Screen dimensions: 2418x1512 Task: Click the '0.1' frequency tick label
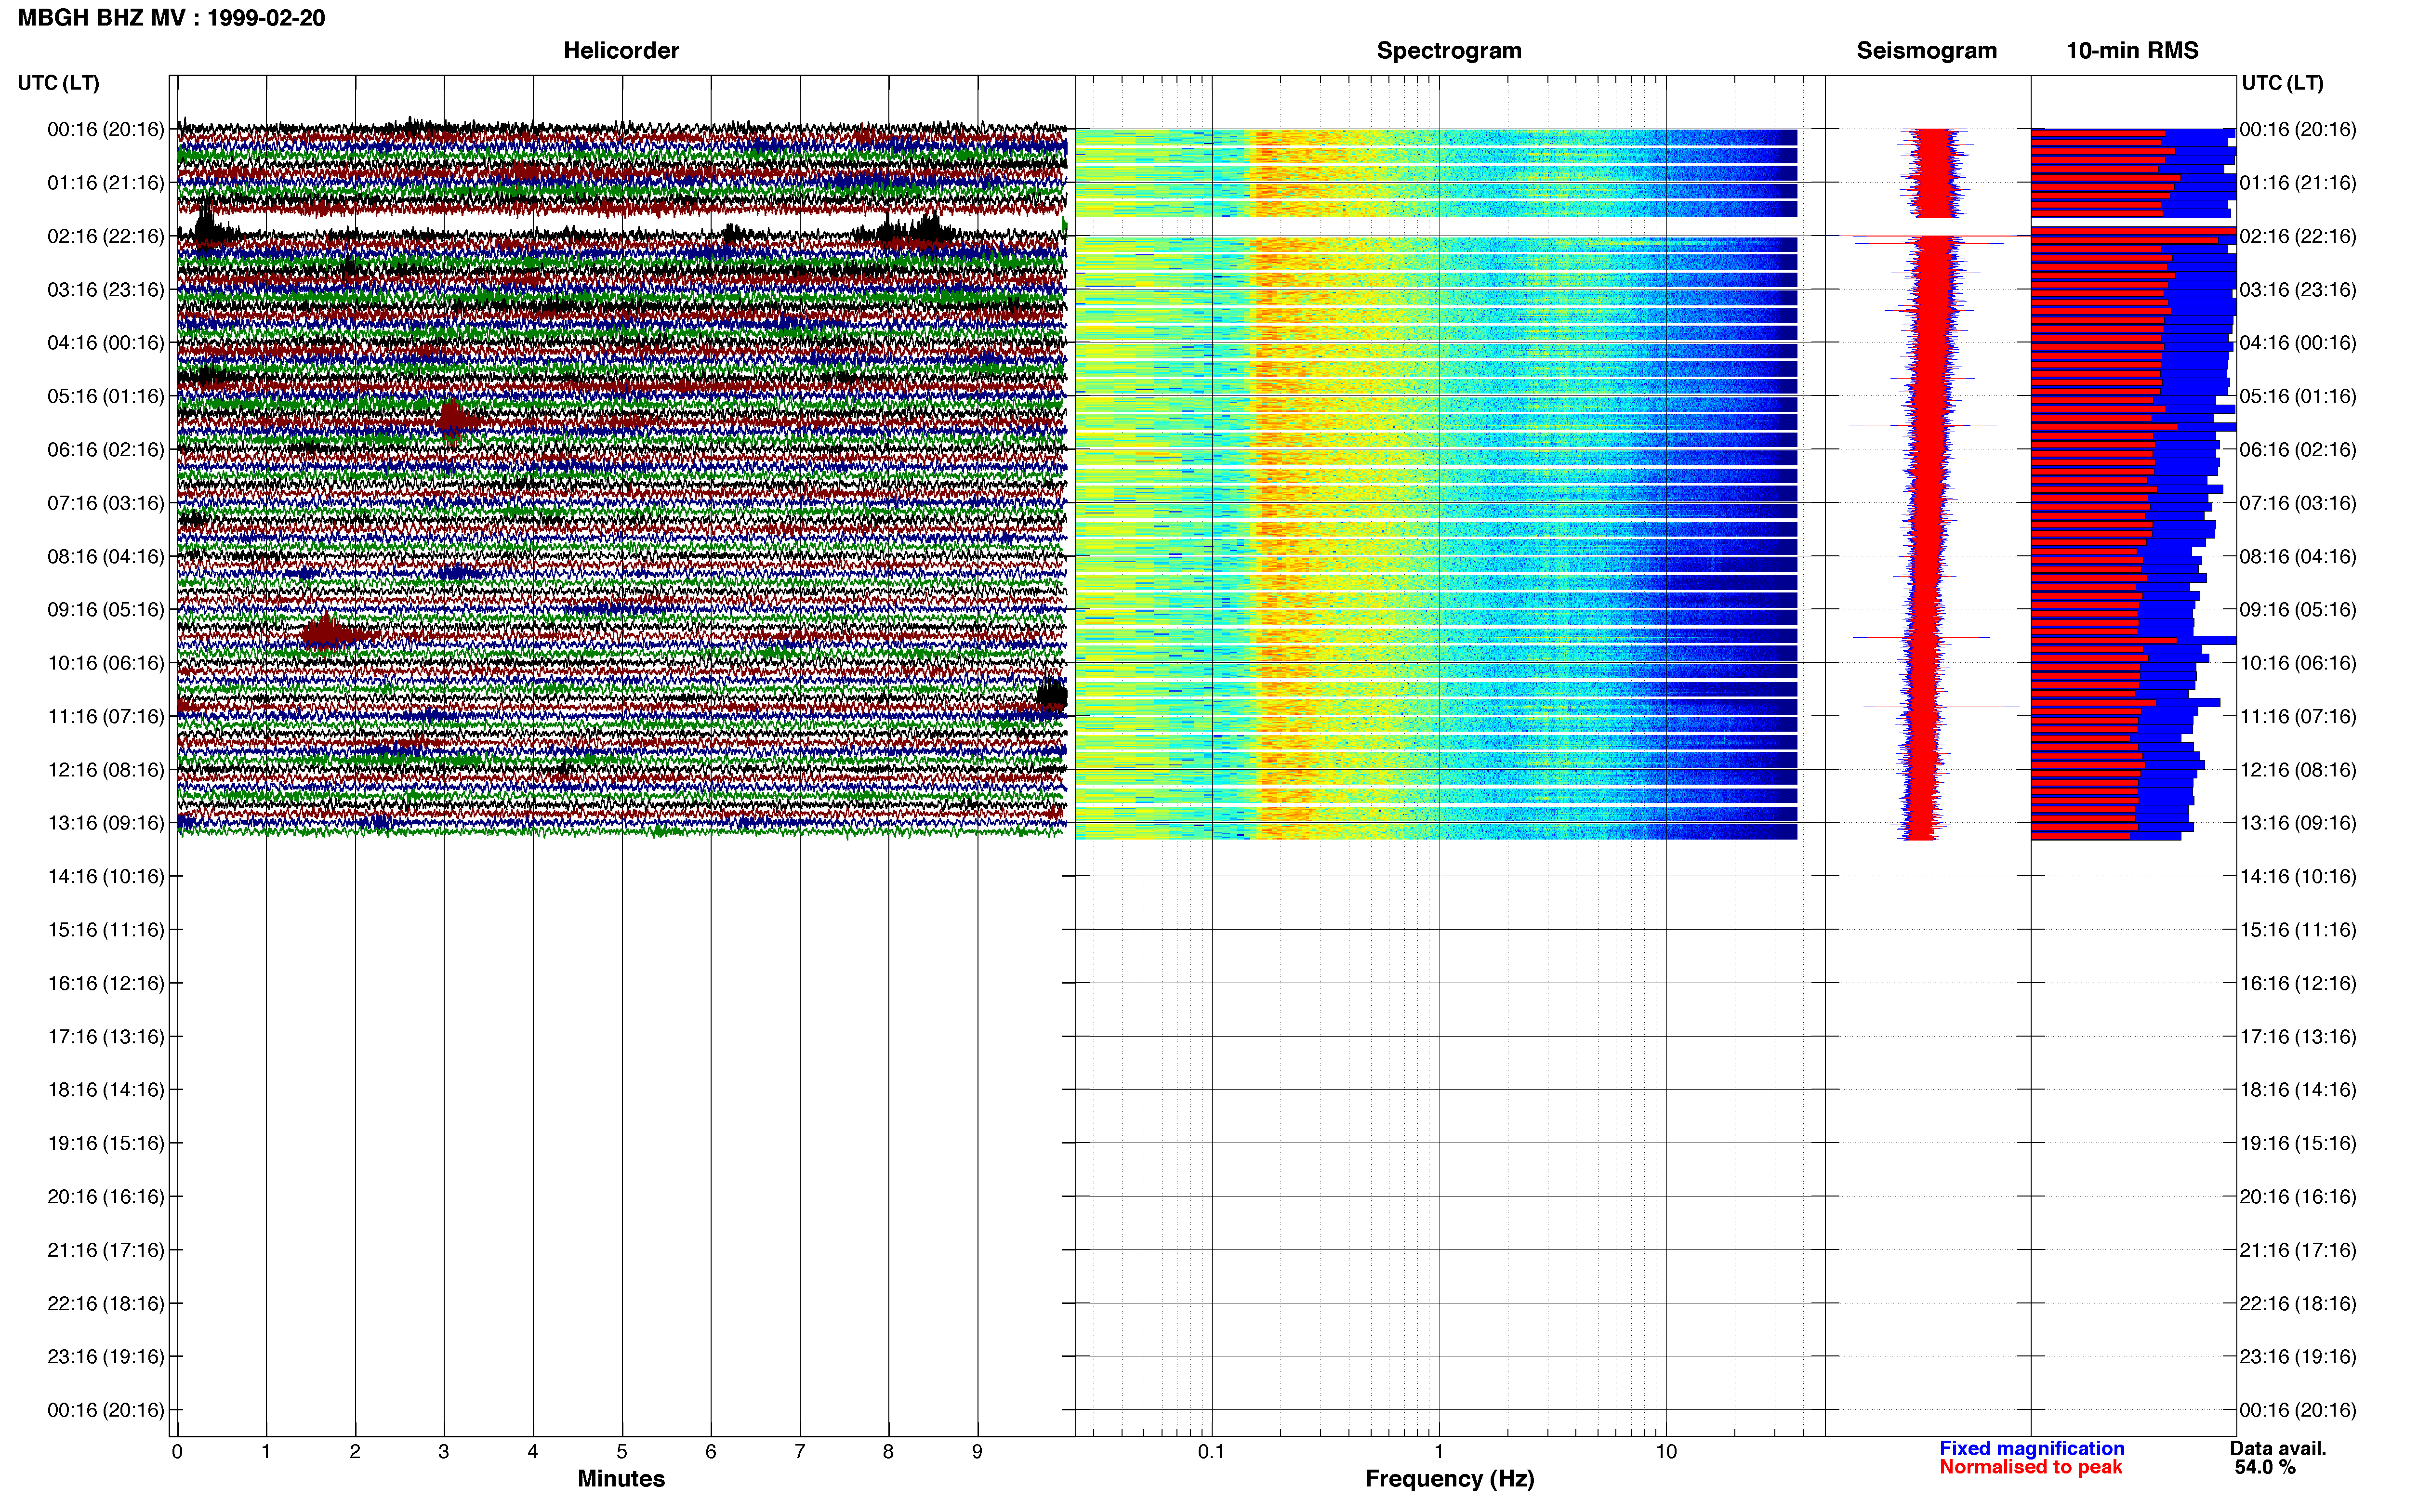tap(1210, 1451)
